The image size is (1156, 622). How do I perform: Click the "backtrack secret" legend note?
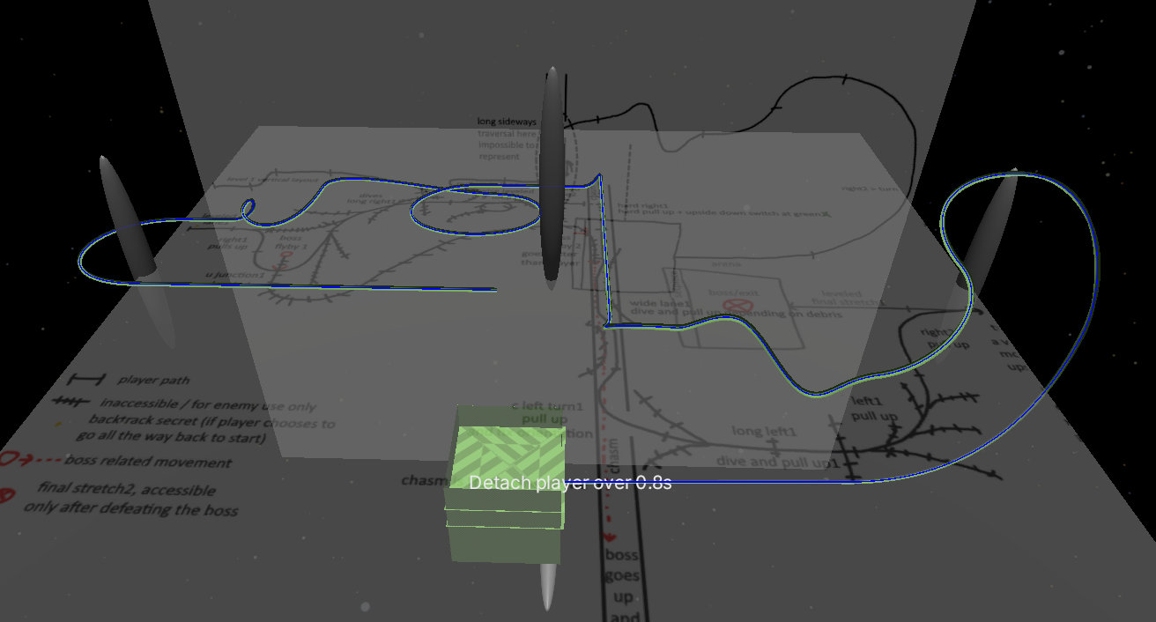tap(211, 429)
